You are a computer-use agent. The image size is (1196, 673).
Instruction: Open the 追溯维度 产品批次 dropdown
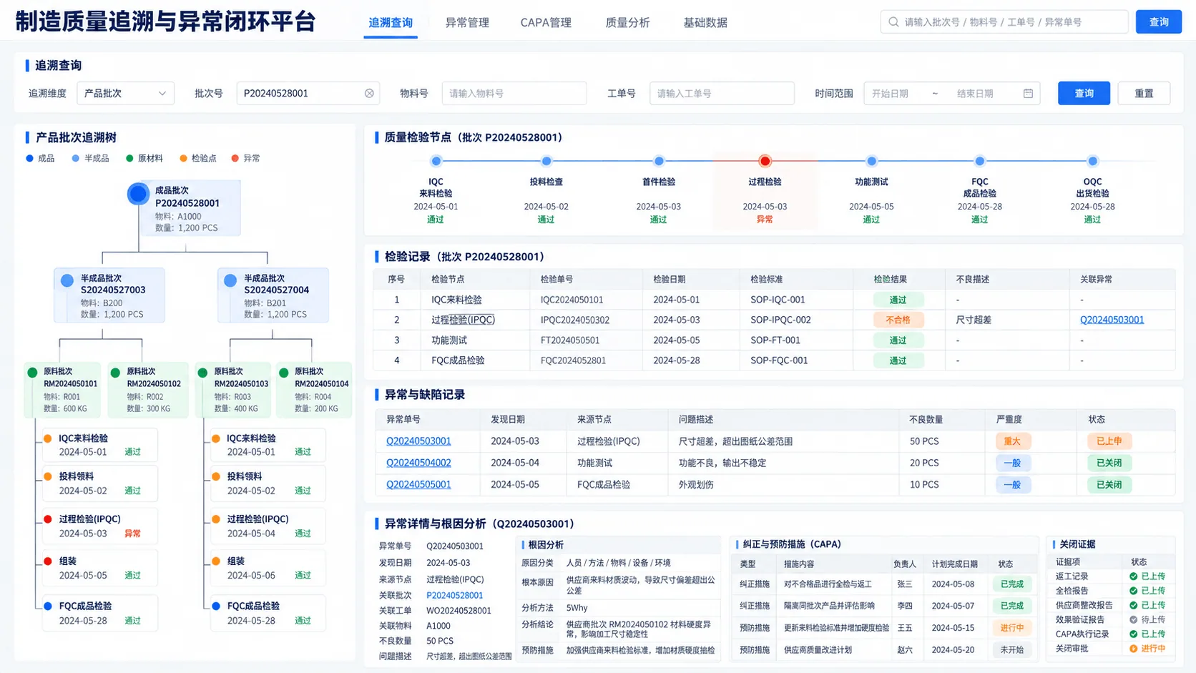[x=125, y=94]
